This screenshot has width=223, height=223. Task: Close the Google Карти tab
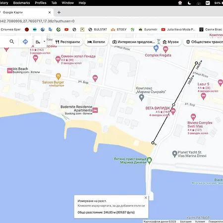(50, 12)
